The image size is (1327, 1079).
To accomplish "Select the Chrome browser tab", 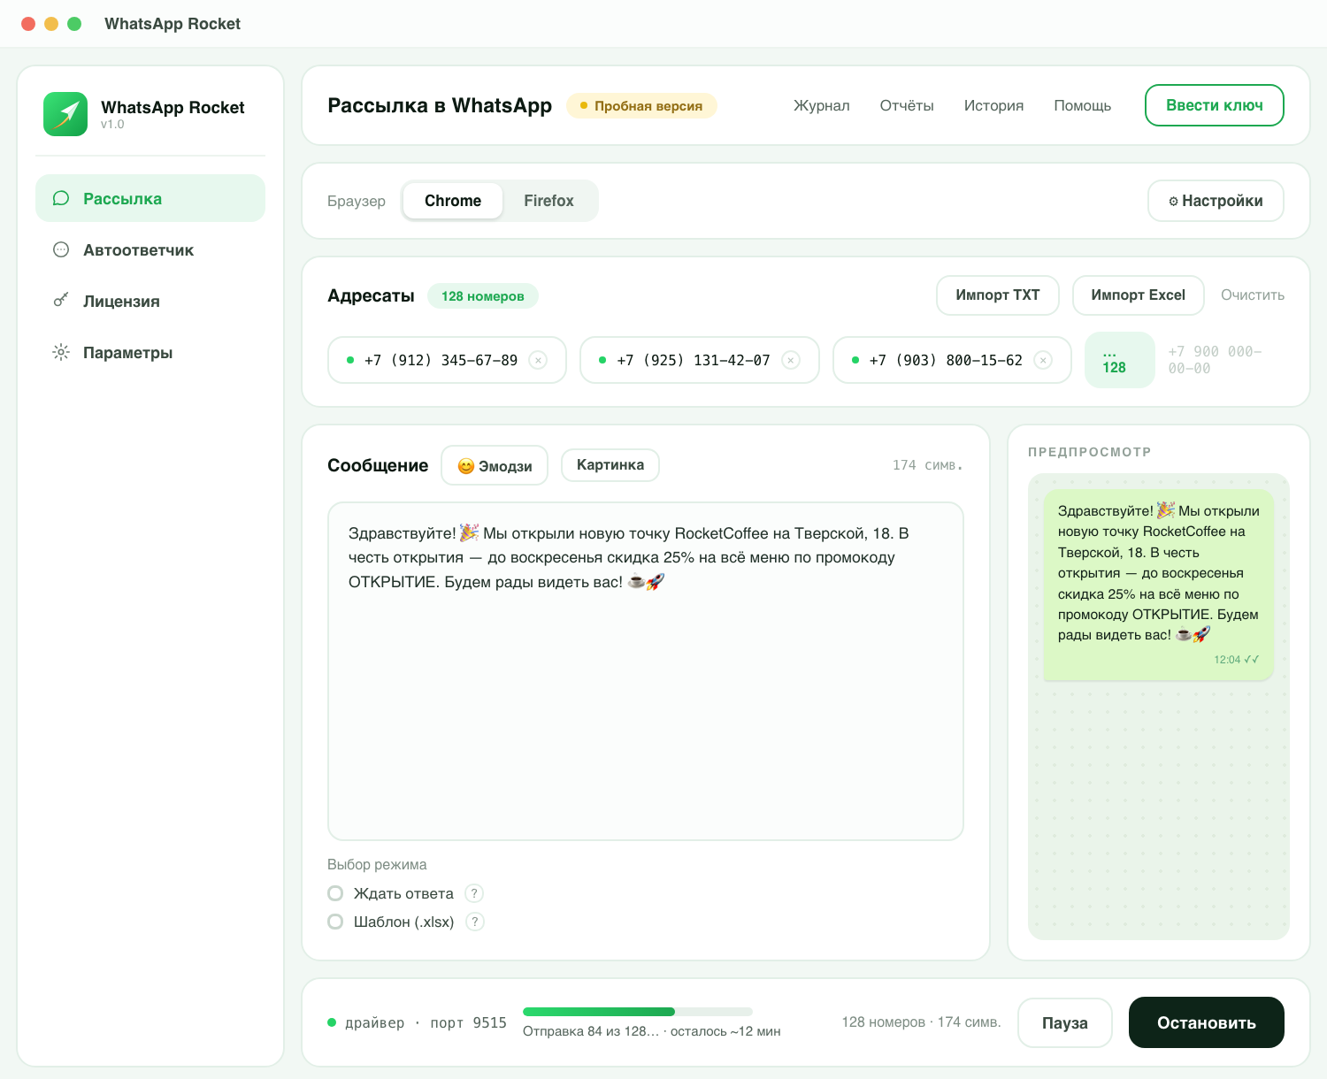I will click(x=453, y=201).
